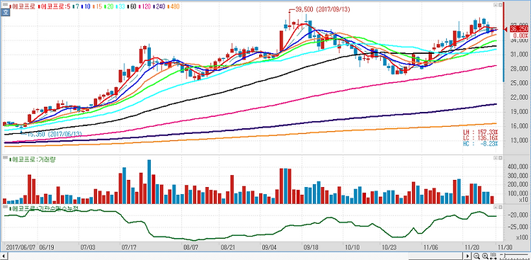Image resolution: width=531 pixels, height=260 pixels.
Task: Maximize the 기관순매수누적 indicator pane
Action: click(x=500, y=207)
